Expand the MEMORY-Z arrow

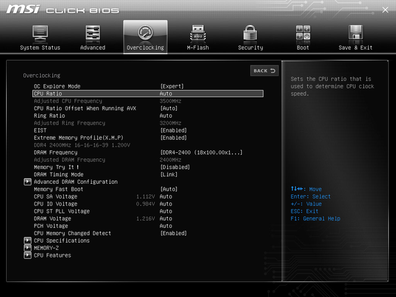[27, 247]
